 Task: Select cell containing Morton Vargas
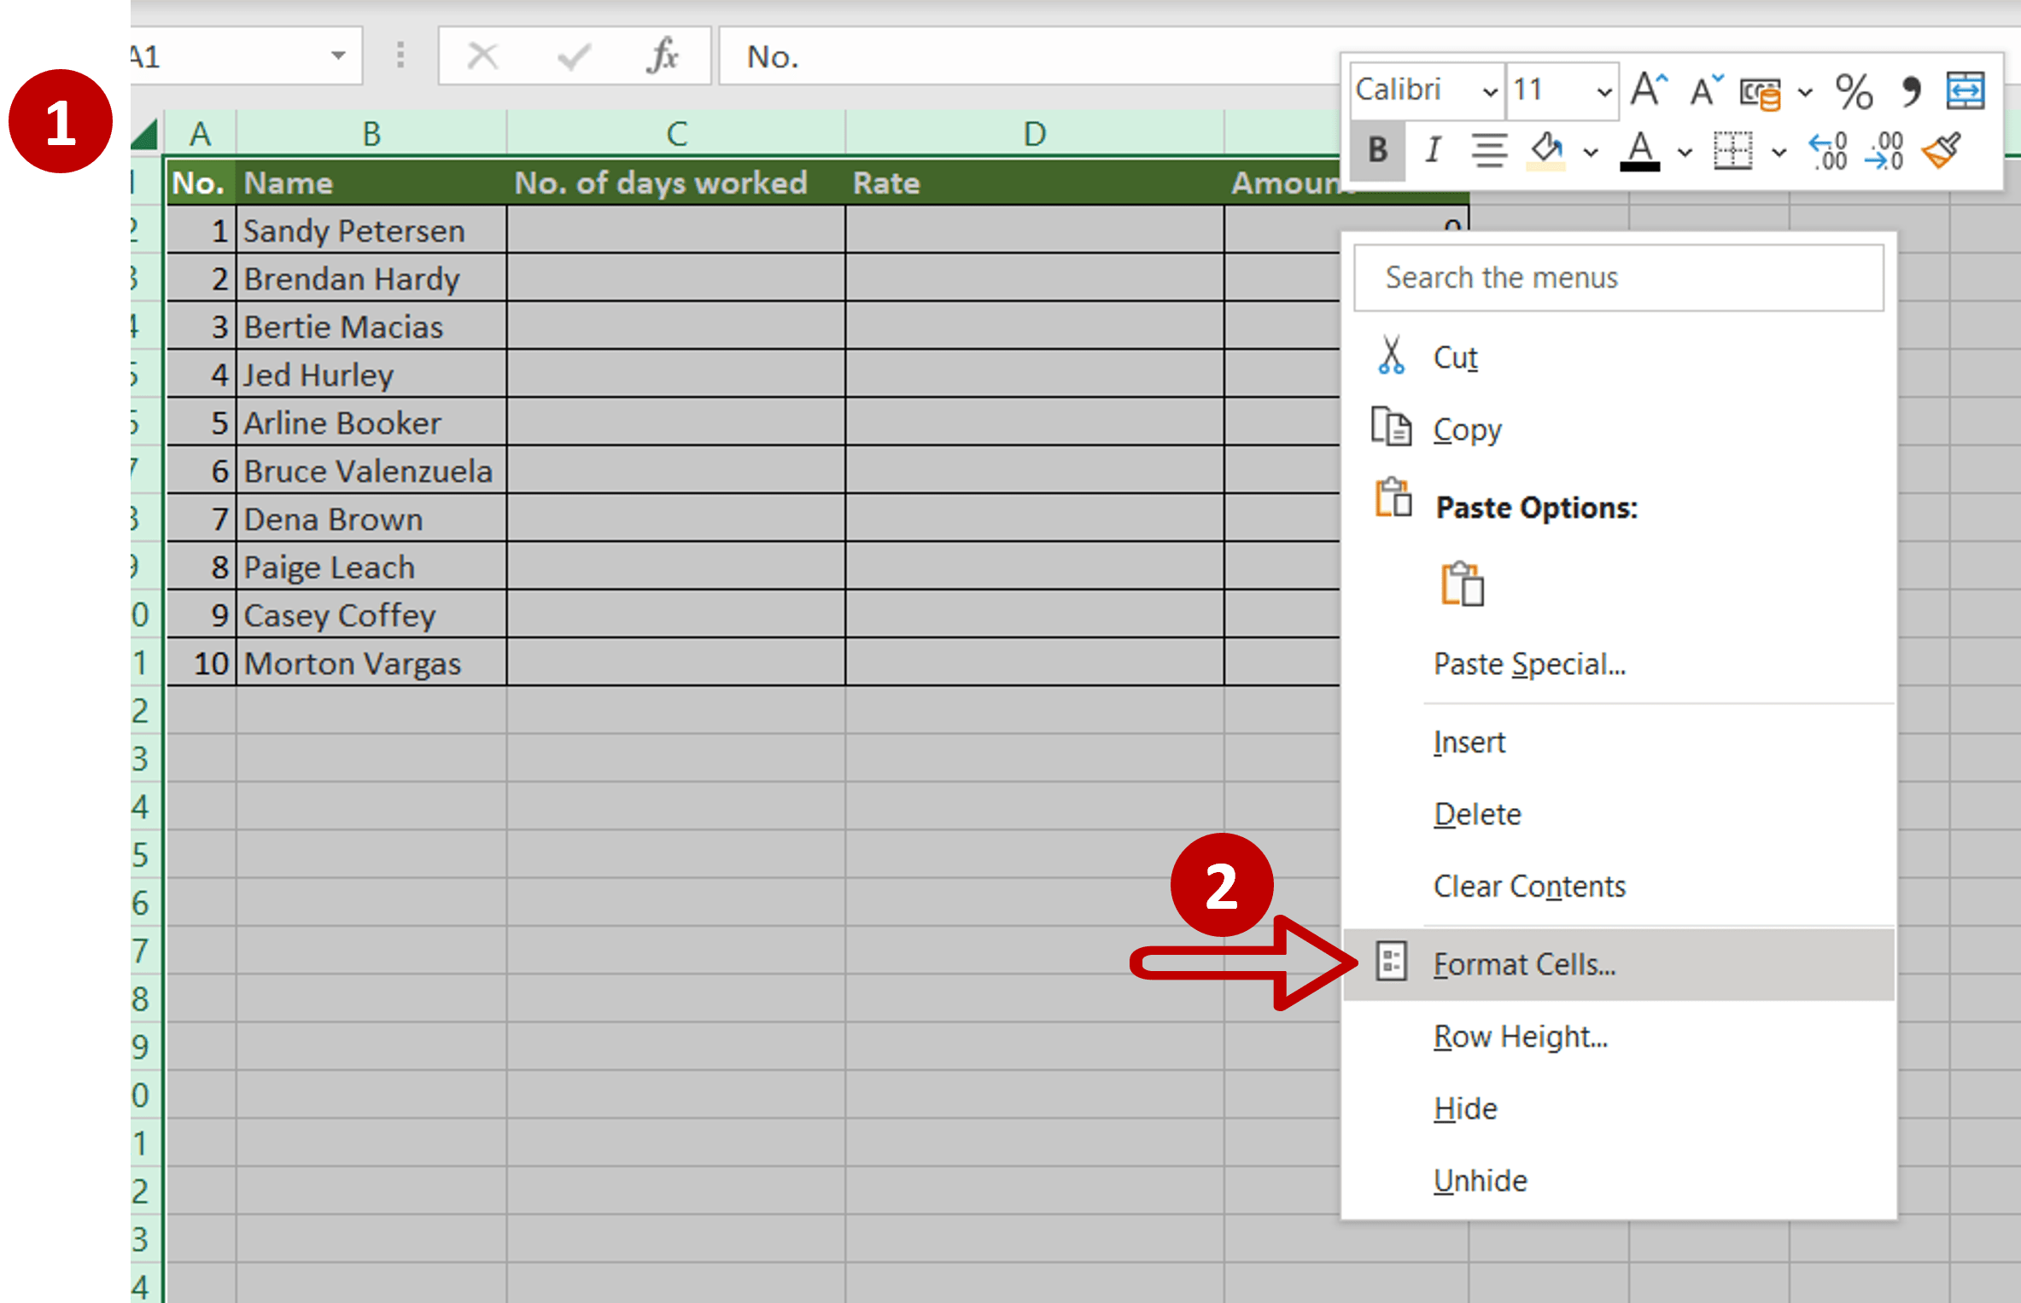point(353,663)
